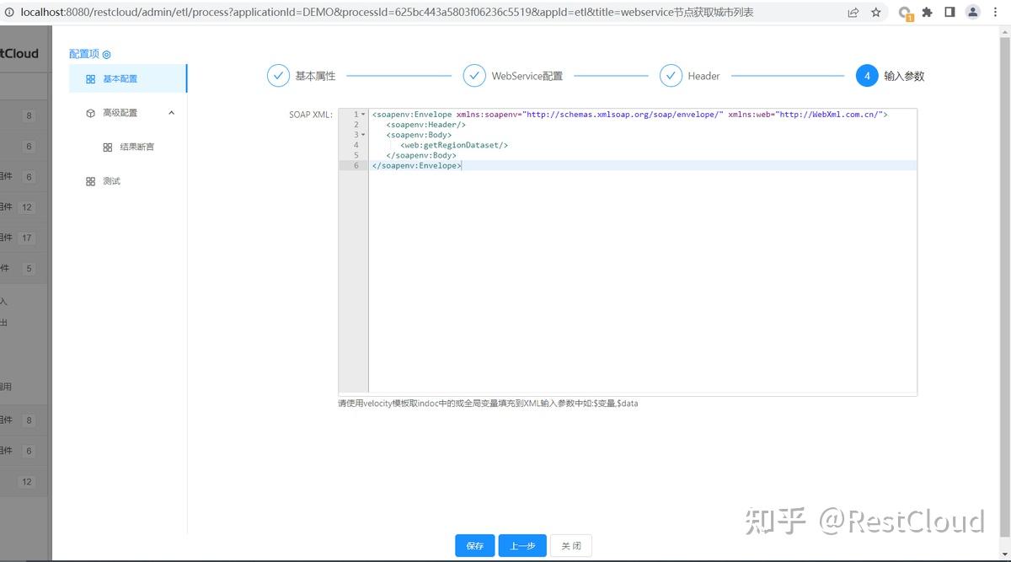Click the gear icon next to 配置项

tap(105, 53)
